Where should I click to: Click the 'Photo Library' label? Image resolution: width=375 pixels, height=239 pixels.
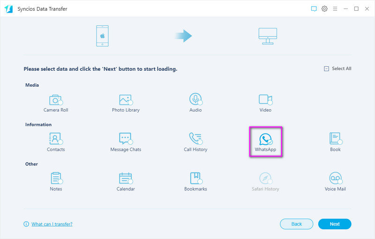pos(126,110)
